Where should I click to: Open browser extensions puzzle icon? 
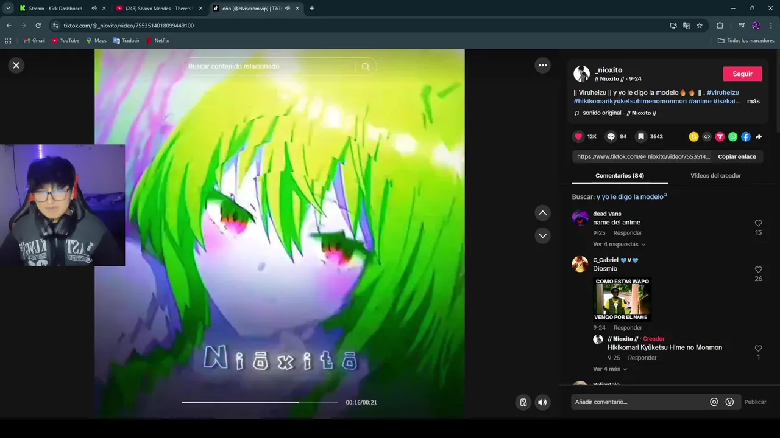(720, 26)
